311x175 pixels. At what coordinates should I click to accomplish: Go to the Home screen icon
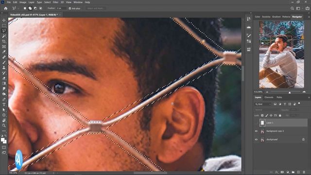pos(6,8)
